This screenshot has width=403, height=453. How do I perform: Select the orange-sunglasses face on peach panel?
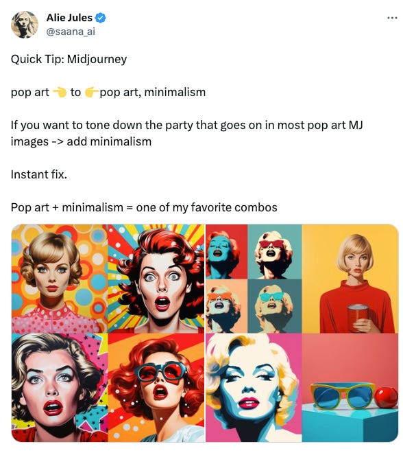click(226, 306)
